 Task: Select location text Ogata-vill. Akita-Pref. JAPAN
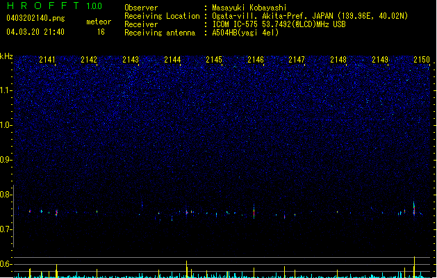[272, 16]
